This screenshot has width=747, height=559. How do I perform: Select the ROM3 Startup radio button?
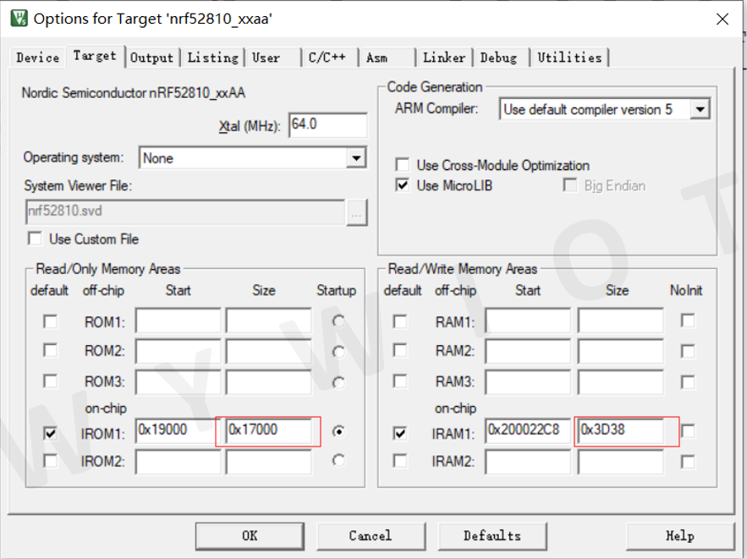pyautogui.click(x=338, y=382)
